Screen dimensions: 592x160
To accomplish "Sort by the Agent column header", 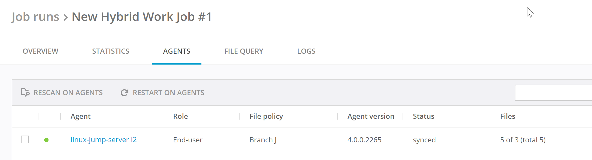I will pos(80,116).
